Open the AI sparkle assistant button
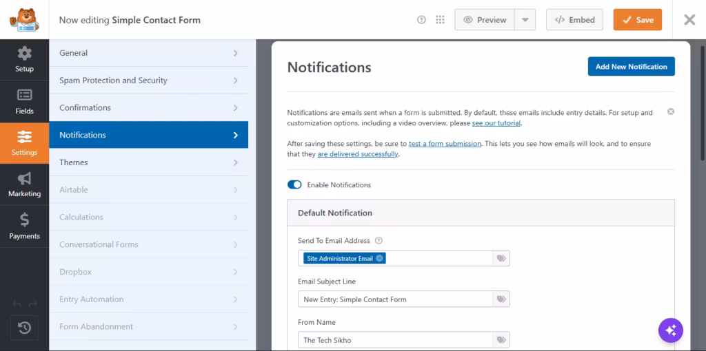 tap(670, 330)
